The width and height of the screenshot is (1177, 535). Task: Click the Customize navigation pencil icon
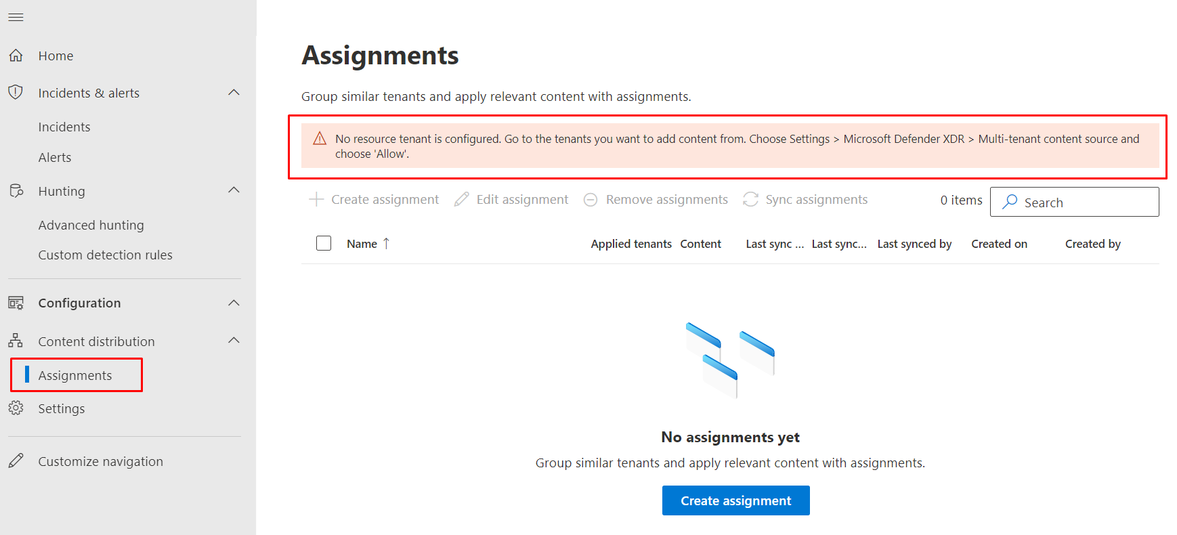16,461
